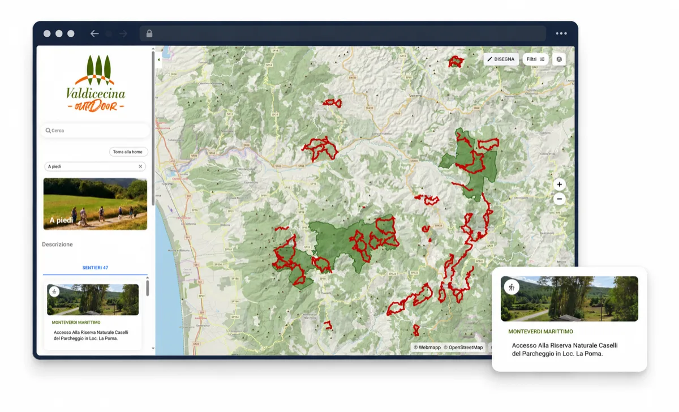The height and width of the screenshot is (412, 679).
Task: Zoom out with the minus button
Action: coord(559,199)
